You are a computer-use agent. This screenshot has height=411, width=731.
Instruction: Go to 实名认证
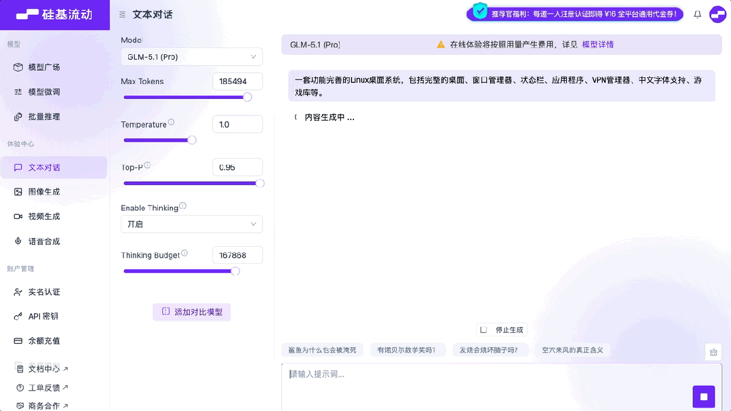(x=54, y=292)
